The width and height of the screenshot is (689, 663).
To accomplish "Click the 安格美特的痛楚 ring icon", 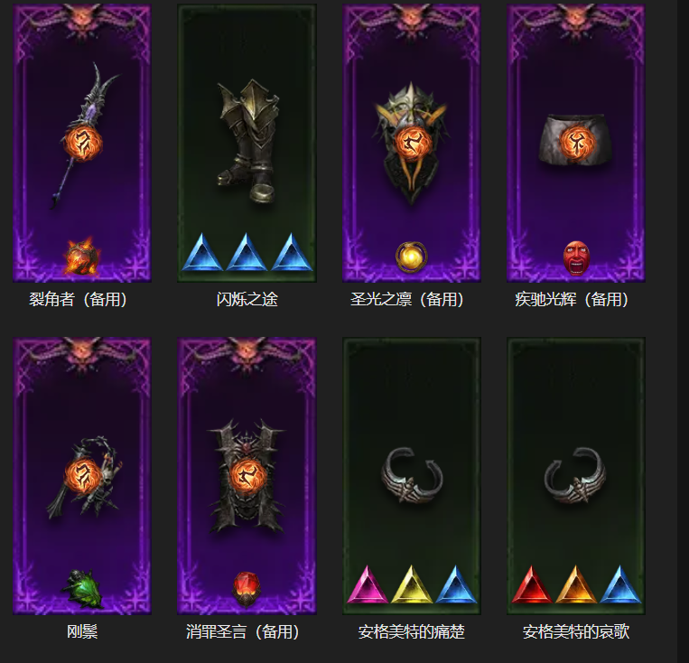I will pos(411,475).
